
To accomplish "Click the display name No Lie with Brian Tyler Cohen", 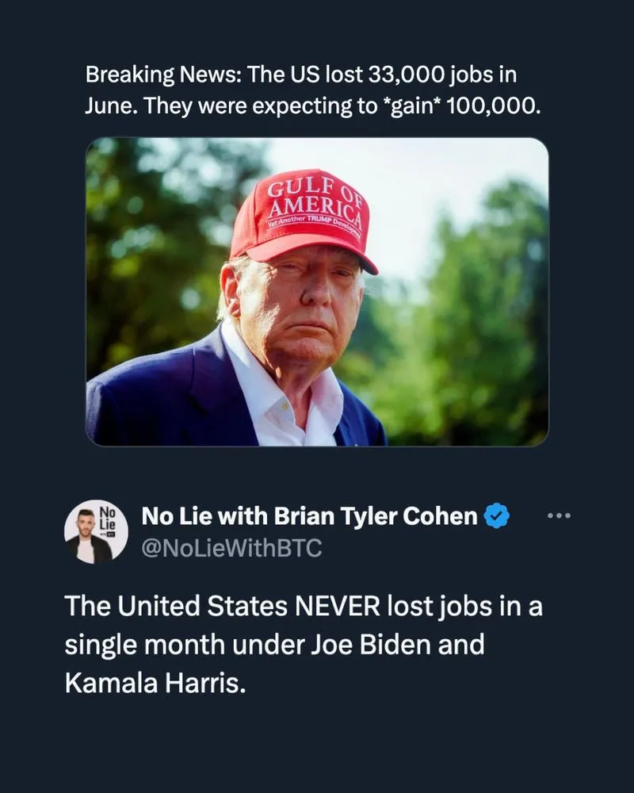I will pos(309,517).
